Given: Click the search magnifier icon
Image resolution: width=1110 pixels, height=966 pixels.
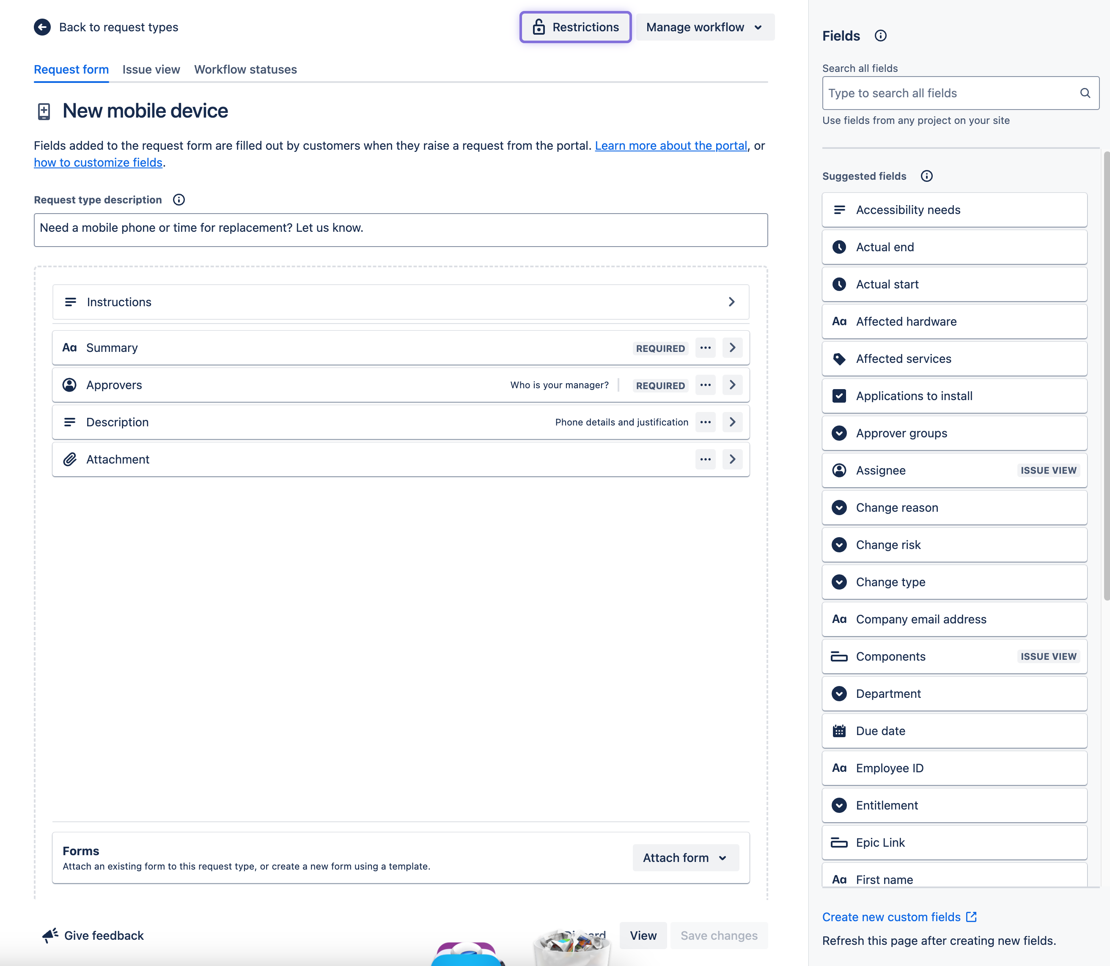Looking at the screenshot, I should coord(1085,93).
